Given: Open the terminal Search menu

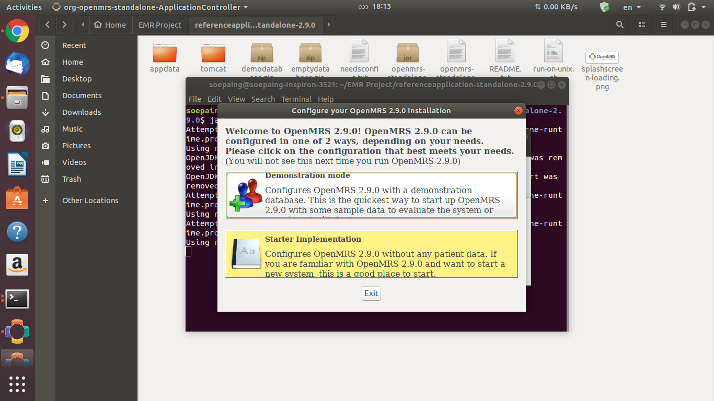Looking at the screenshot, I should pyautogui.click(x=263, y=99).
